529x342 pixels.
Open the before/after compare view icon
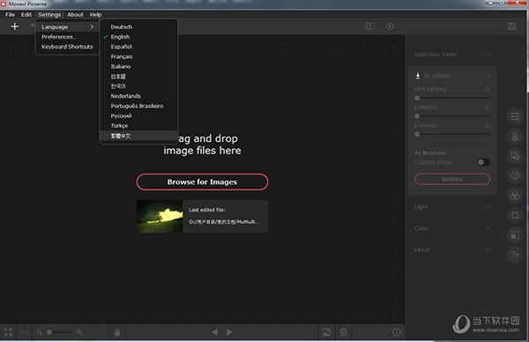pyautogui.click(x=370, y=26)
